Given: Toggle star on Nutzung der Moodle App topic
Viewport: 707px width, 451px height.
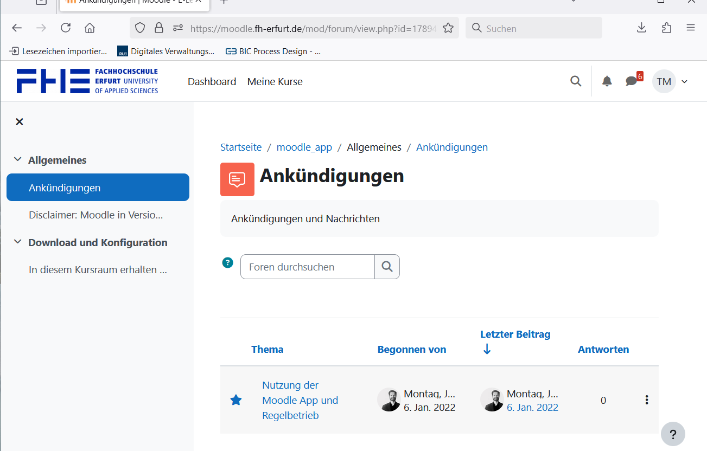Looking at the screenshot, I should (x=235, y=400).
